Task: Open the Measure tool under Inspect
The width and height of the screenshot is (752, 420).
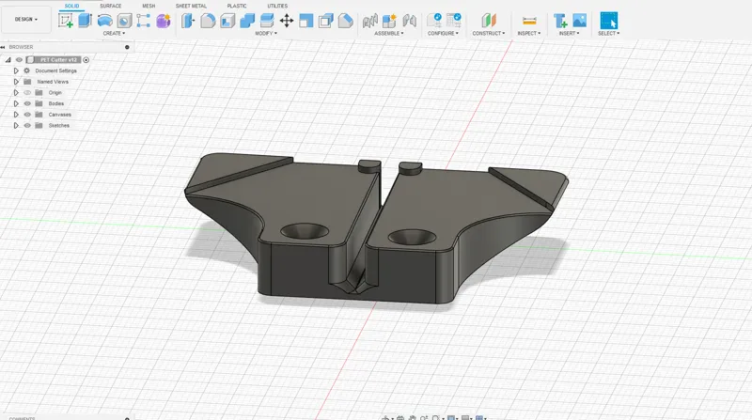Action: click(529, 21)
